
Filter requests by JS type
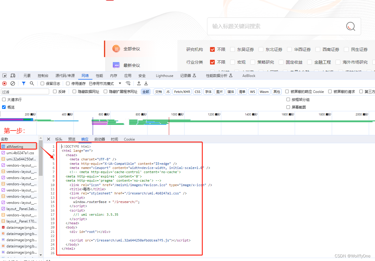pyautogui.click(x=168, y=92)
